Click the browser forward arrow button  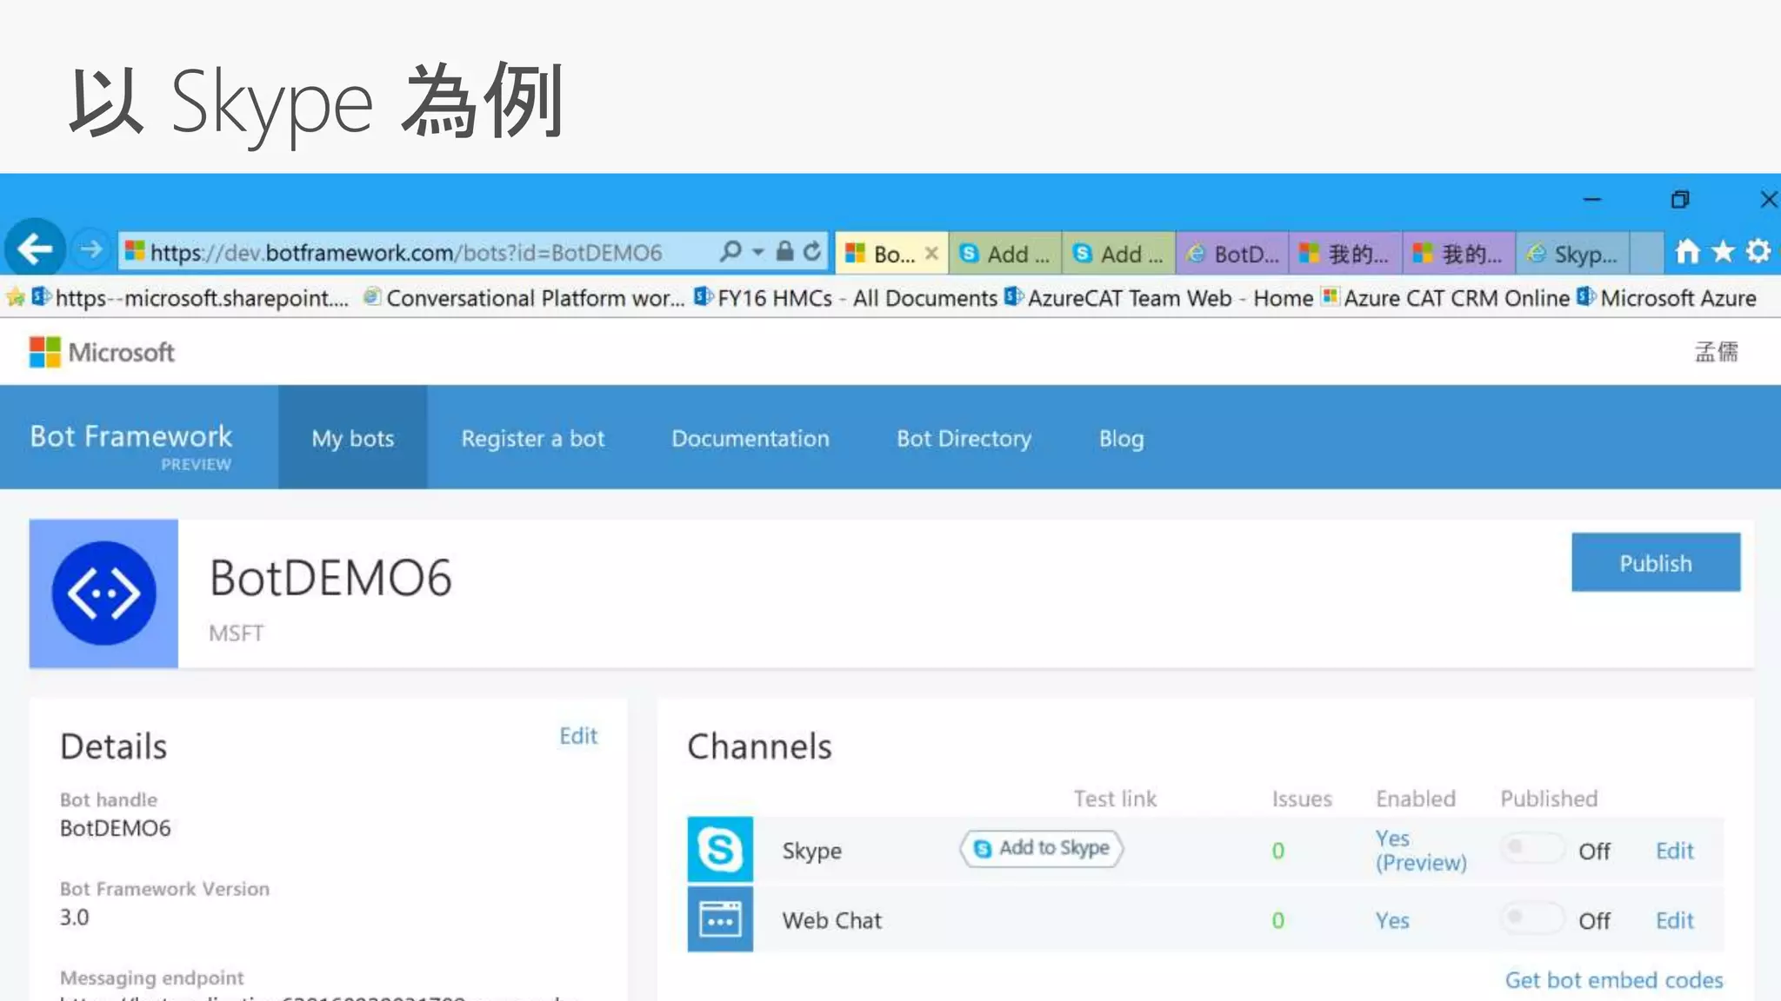pyautogui.click(x=90, y=251)
